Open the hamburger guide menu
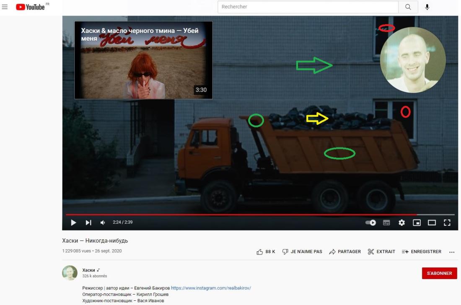The height and width of the screenshot is (305, 461). click(5, 7)
